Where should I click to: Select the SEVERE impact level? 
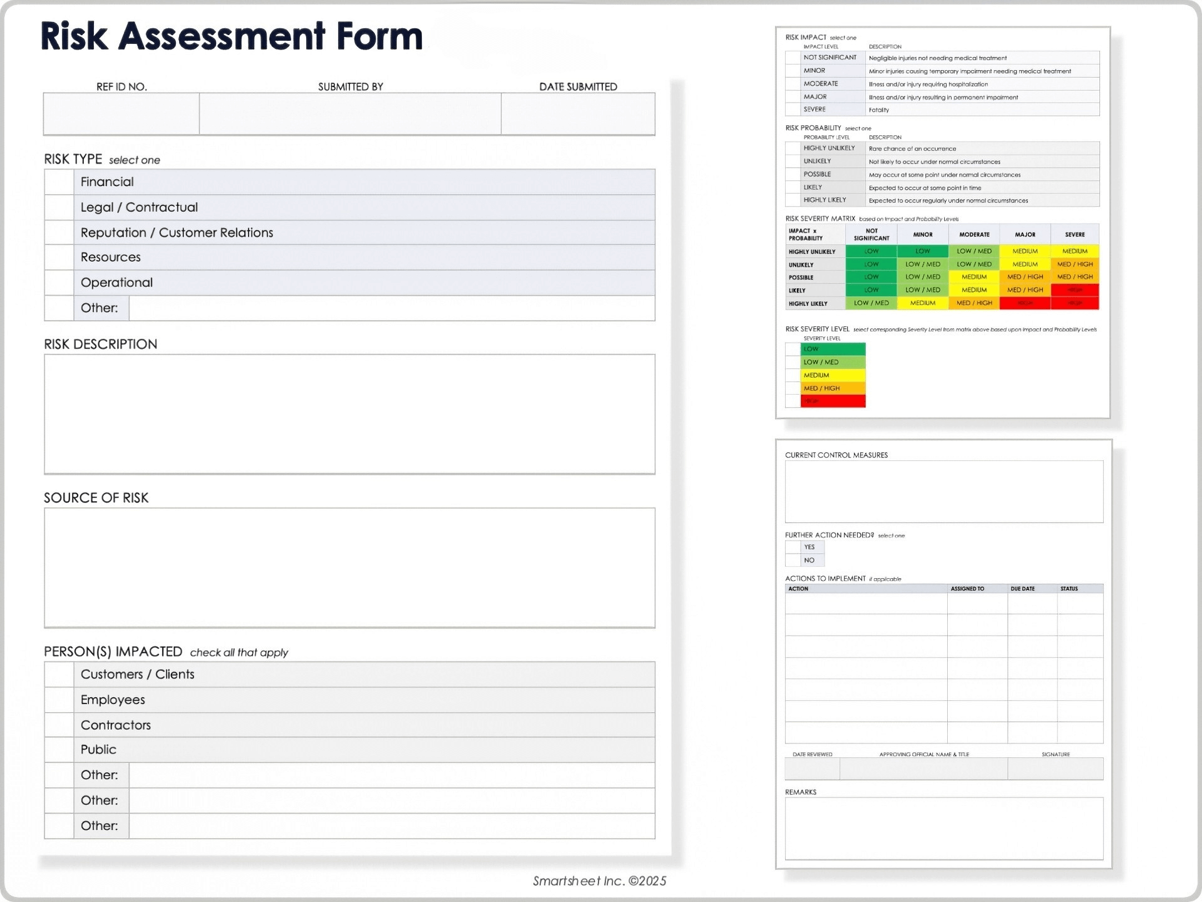tap(792, 109)
